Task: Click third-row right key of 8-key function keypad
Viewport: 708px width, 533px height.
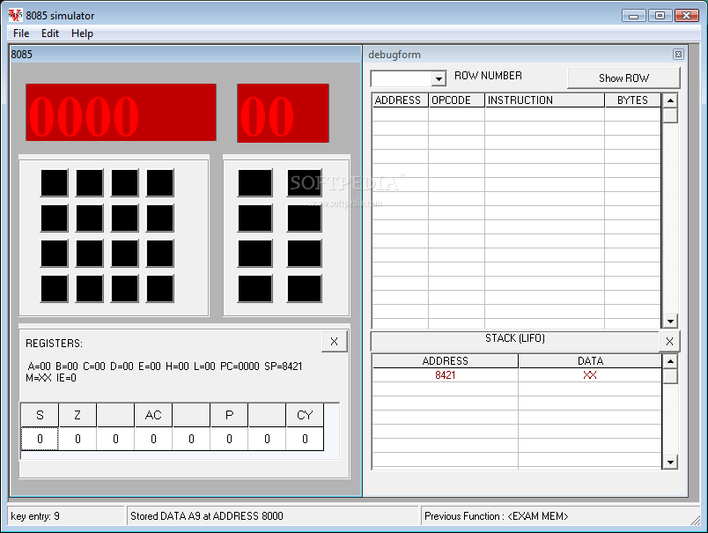Action: (x=305, y=254)
